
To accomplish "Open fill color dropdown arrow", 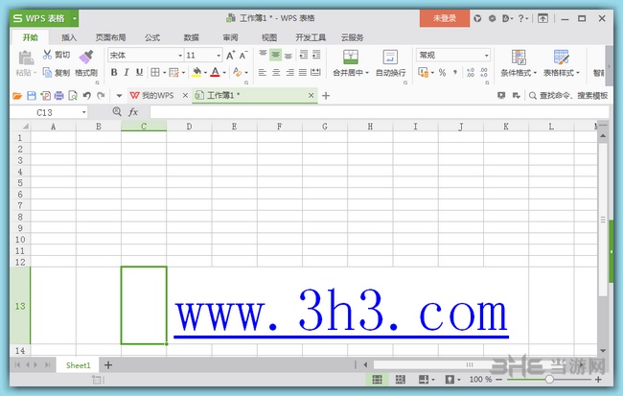I will pyautogui.click(x=205, y=73).
